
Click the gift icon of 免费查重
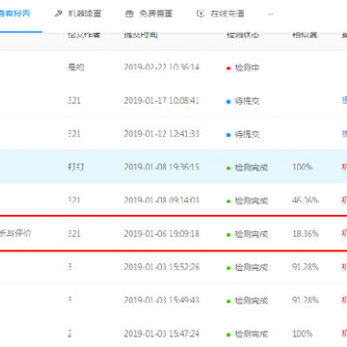click(129, 13)
